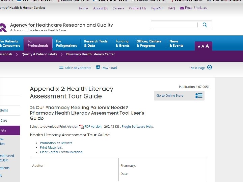The image size is (243, 182).
Task: Jump to Print Materials section
Action: click(x=51, y=148)
